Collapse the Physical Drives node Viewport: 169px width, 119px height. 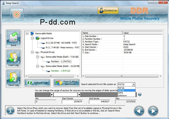click(32, 52)
